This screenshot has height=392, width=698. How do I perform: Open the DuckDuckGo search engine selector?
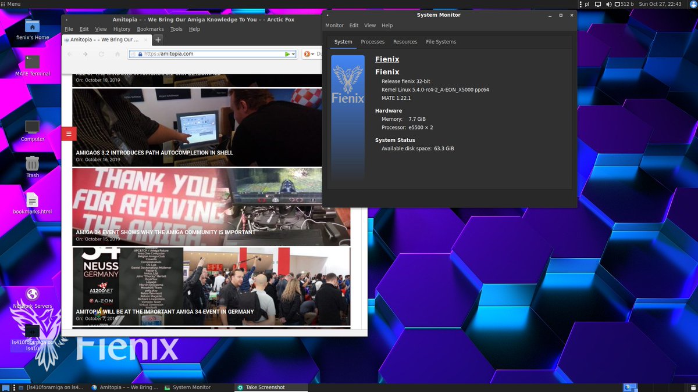point(309,54)
